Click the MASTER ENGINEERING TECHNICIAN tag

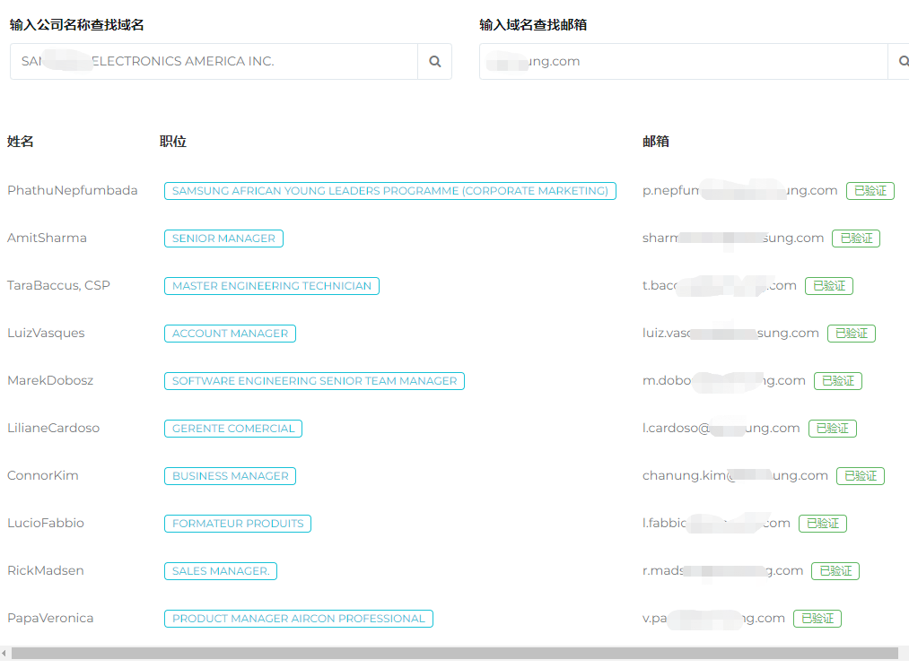click(271, 286)
